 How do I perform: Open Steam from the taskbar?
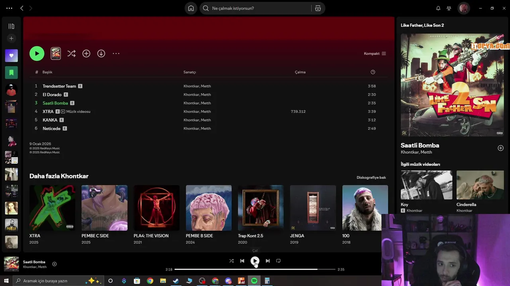point(176,281)
